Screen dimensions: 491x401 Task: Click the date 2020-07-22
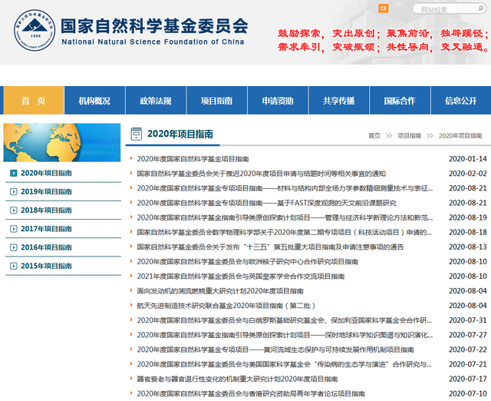click(468, 350)
